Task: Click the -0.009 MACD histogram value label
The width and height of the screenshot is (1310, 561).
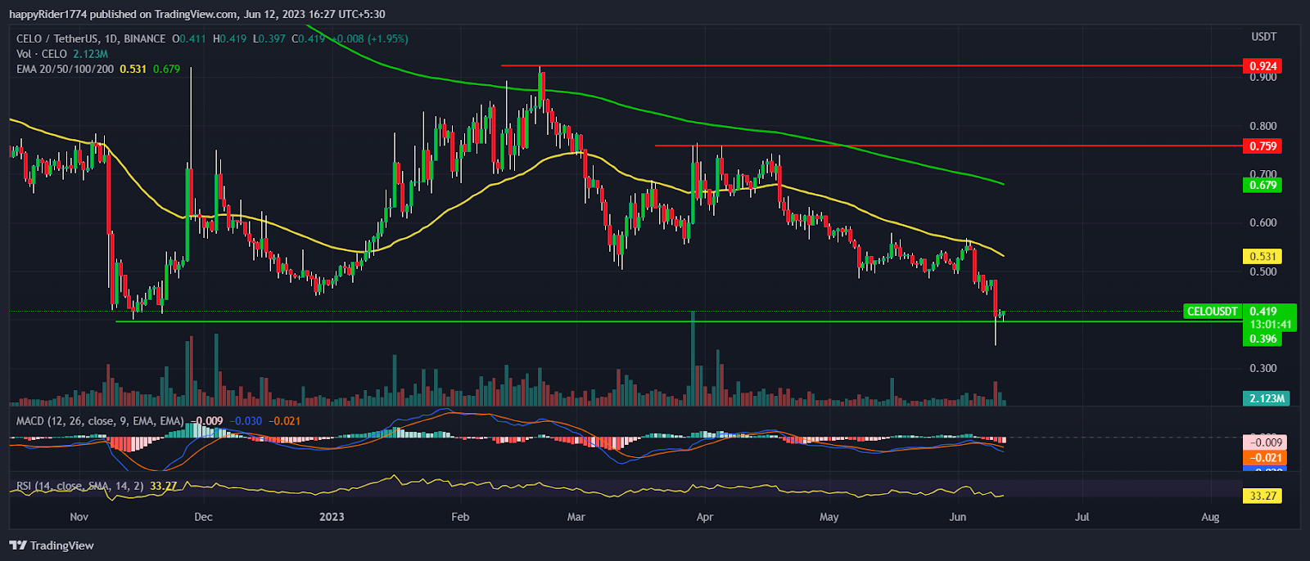Action: point(1264,442)
